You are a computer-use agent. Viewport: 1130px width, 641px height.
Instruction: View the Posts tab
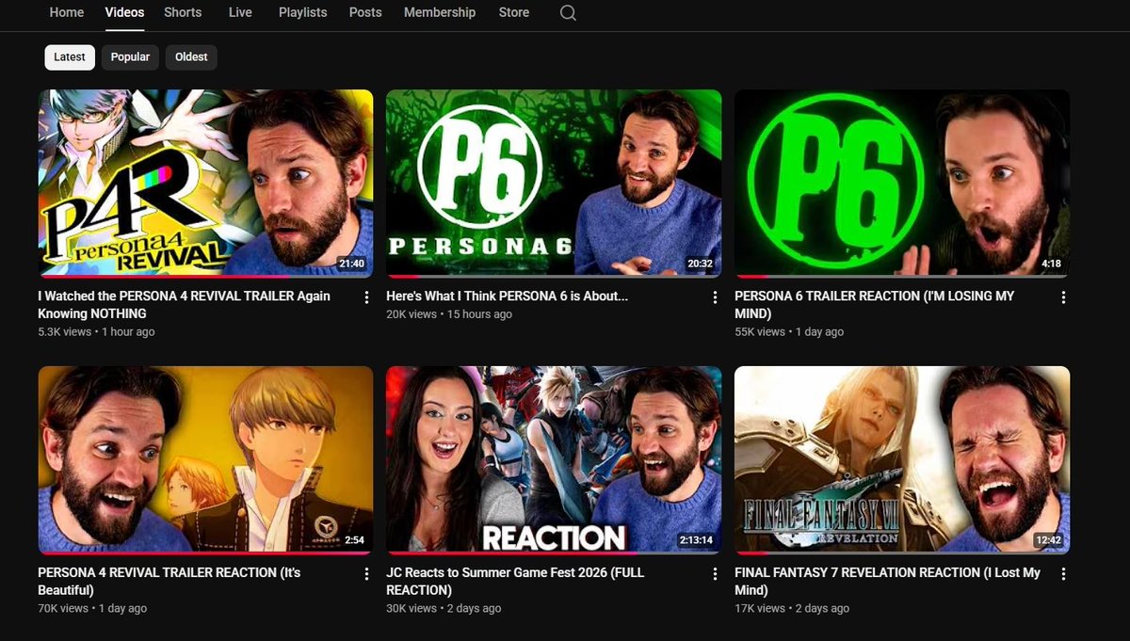[x=365, y=12]
